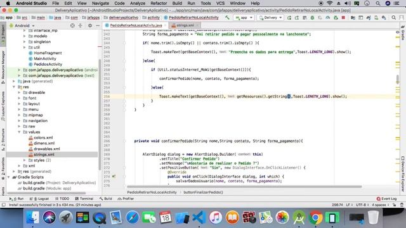Open the Refactor menu
Screen dimensions: 406x228
[x=159, y=3]
